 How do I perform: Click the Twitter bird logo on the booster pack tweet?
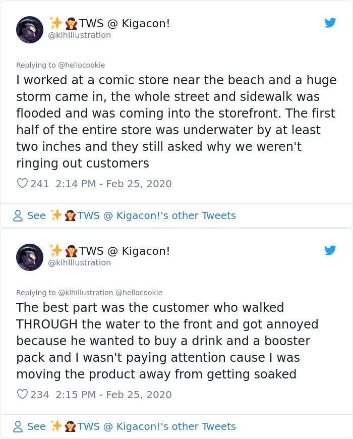pos(330,250)
